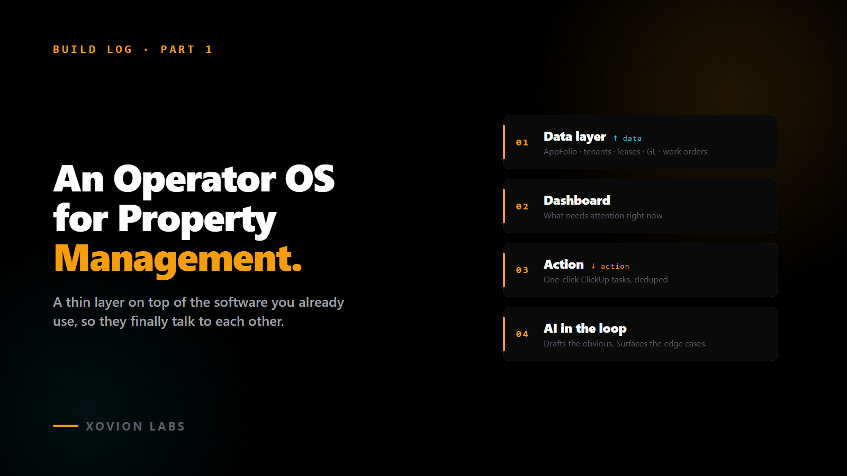847x476 pixels.
Task: Click the cyan data tag label
Action: tap(632, 139)
